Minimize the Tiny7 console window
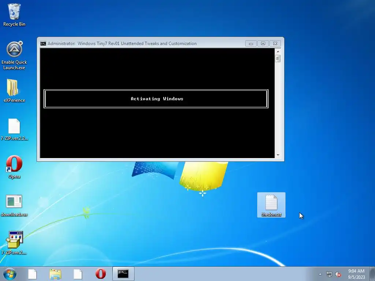 [251, 44]
